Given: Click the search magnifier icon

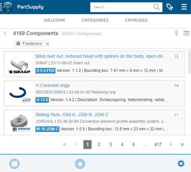Looking at the screenshot, I should [x=156, y=7].
